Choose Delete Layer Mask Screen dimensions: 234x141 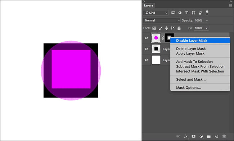tap(200, 49)
